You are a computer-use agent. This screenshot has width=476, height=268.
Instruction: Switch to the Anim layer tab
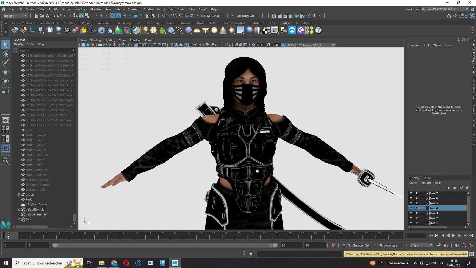[428, 178]
